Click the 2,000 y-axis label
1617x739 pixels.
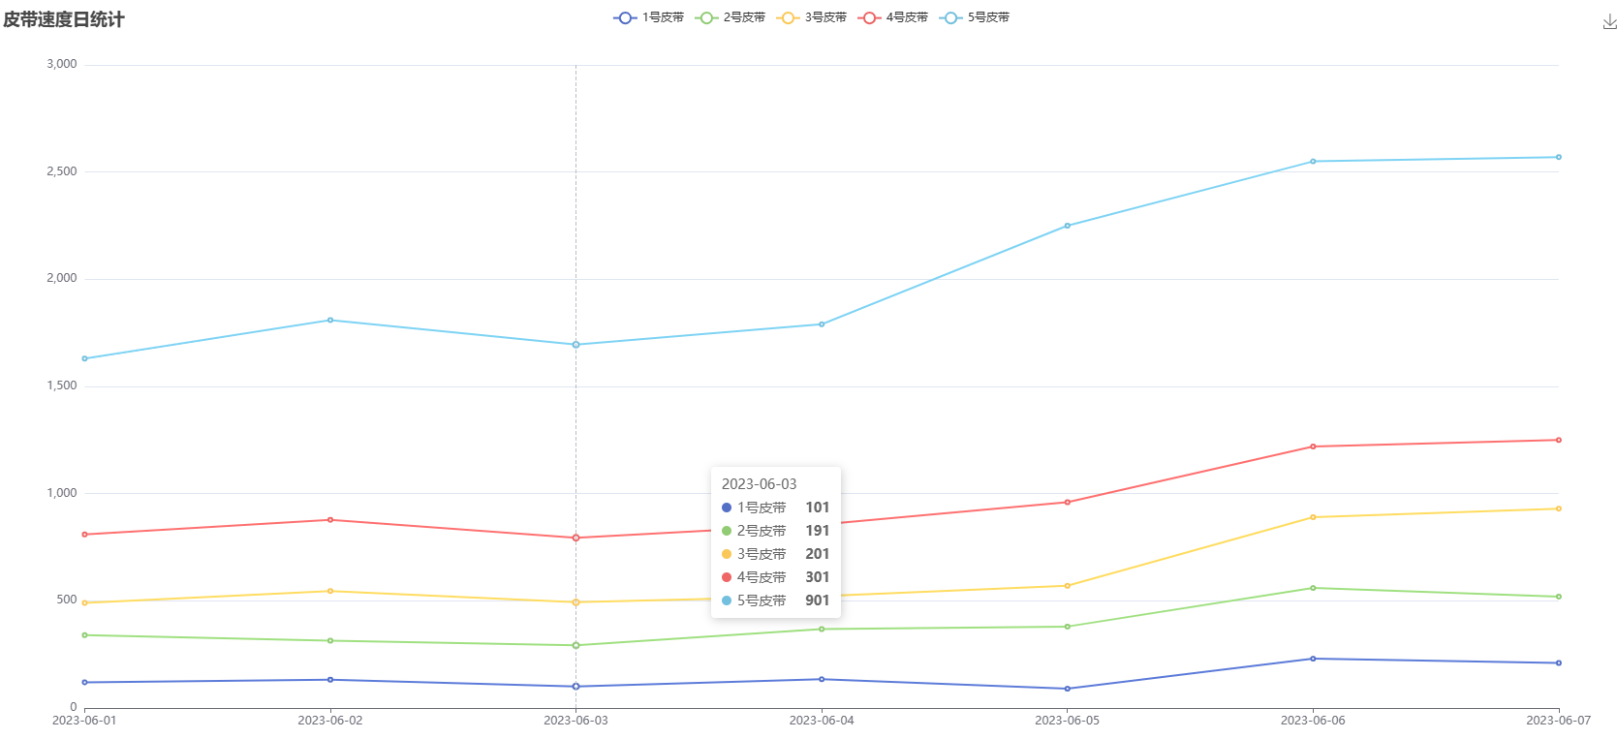pos(62,278)
